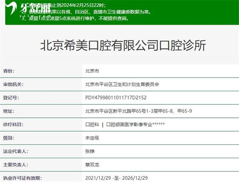Click the notice line about 2024年2月25日22时

point(63,6)
